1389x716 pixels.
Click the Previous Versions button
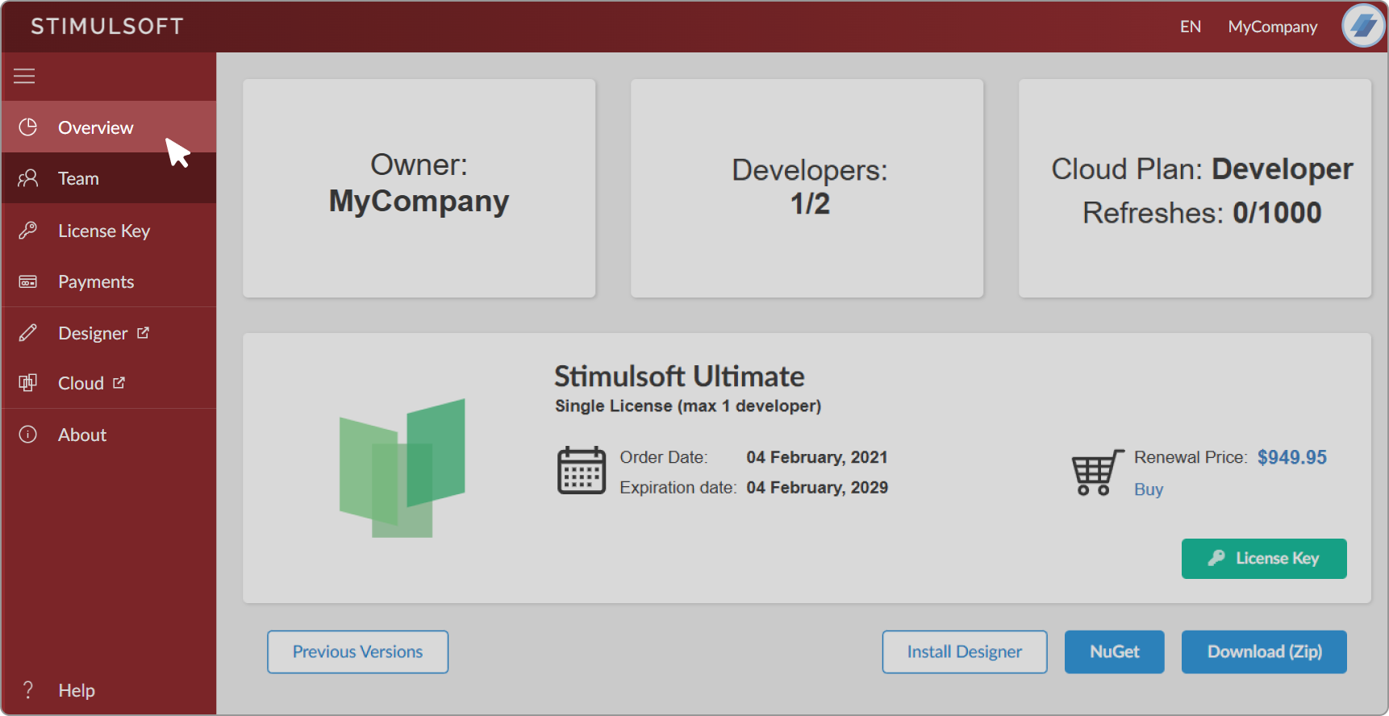click(358, 651)
